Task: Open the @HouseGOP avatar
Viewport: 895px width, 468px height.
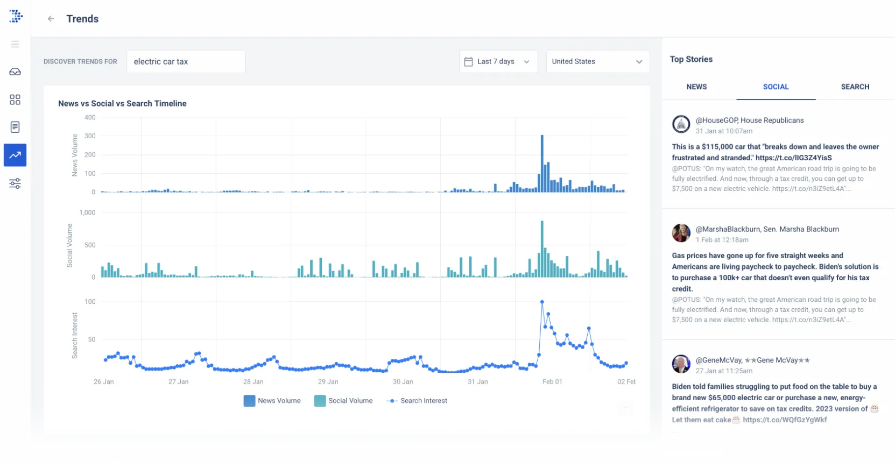Action: [x=681, y=124]
